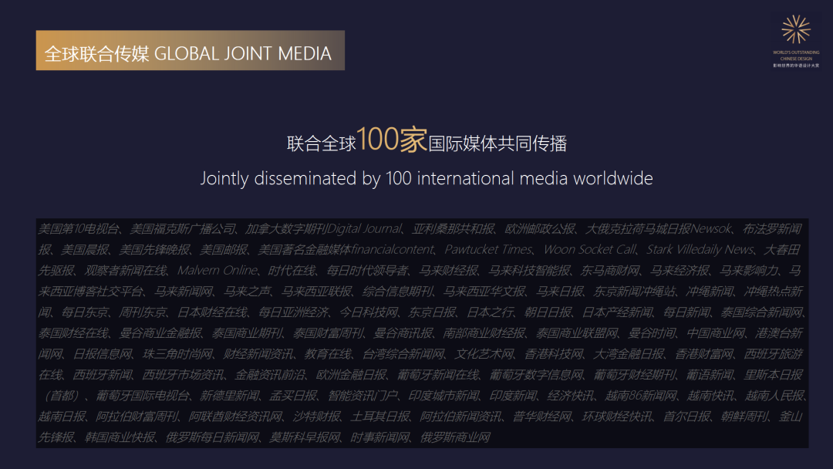Click the subtitle "Jointly disseminated by 100 international media worldwide"
This screenshot has height=469, width=833.
click(427, 178)
